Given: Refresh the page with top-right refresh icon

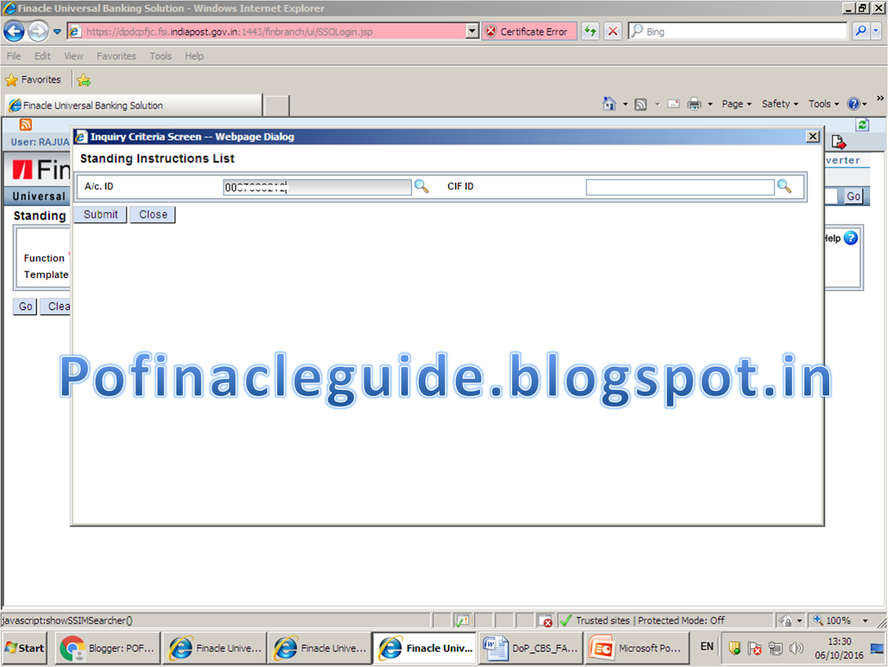Looking at the screenshot, I should (862, 125).
